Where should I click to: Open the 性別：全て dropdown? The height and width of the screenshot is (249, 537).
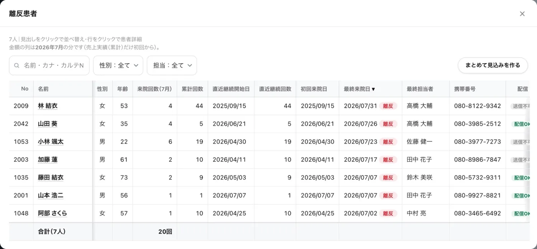[118, 66]
